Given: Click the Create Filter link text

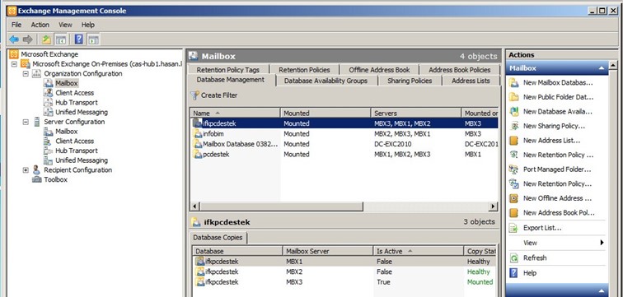Looking at the screenshot, I should 219,95.
